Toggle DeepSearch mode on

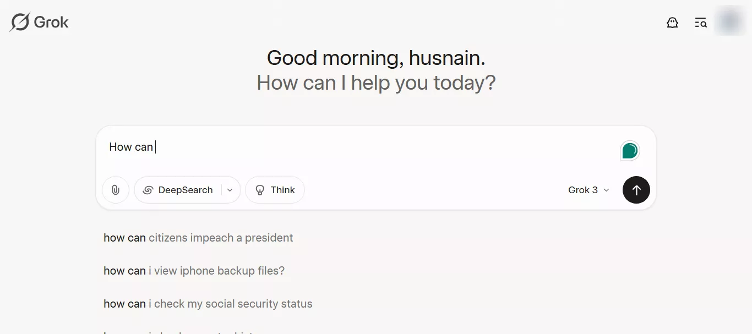(x=178, y=190)
